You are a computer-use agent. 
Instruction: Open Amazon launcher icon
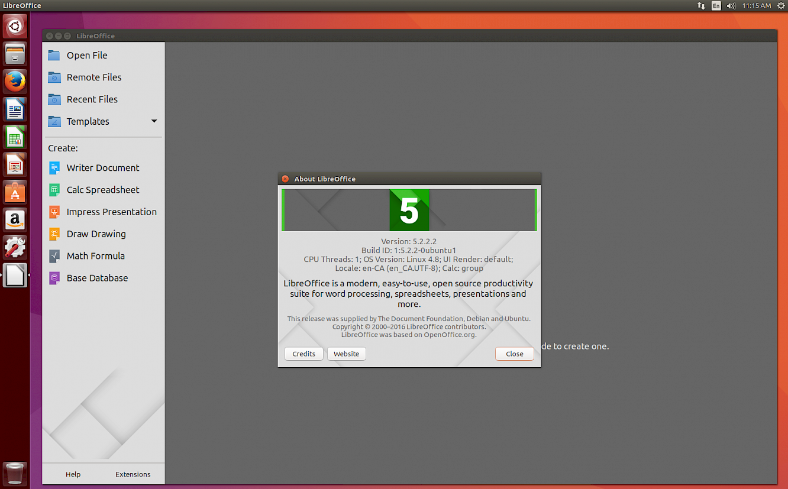point(15,220)
